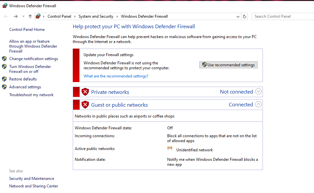Click the Unidentified network bench icon
Image resolution: width=314 pixels, height=193 pixels.
(170, 149)
